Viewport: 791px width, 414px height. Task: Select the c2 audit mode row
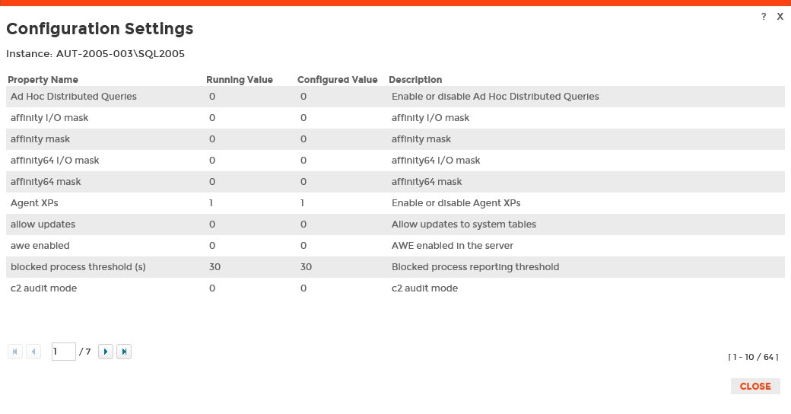[x=43, y=288]
